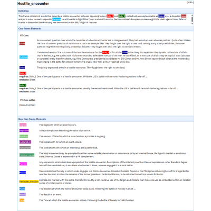Select the Internal_cause label

coord(27,155)
